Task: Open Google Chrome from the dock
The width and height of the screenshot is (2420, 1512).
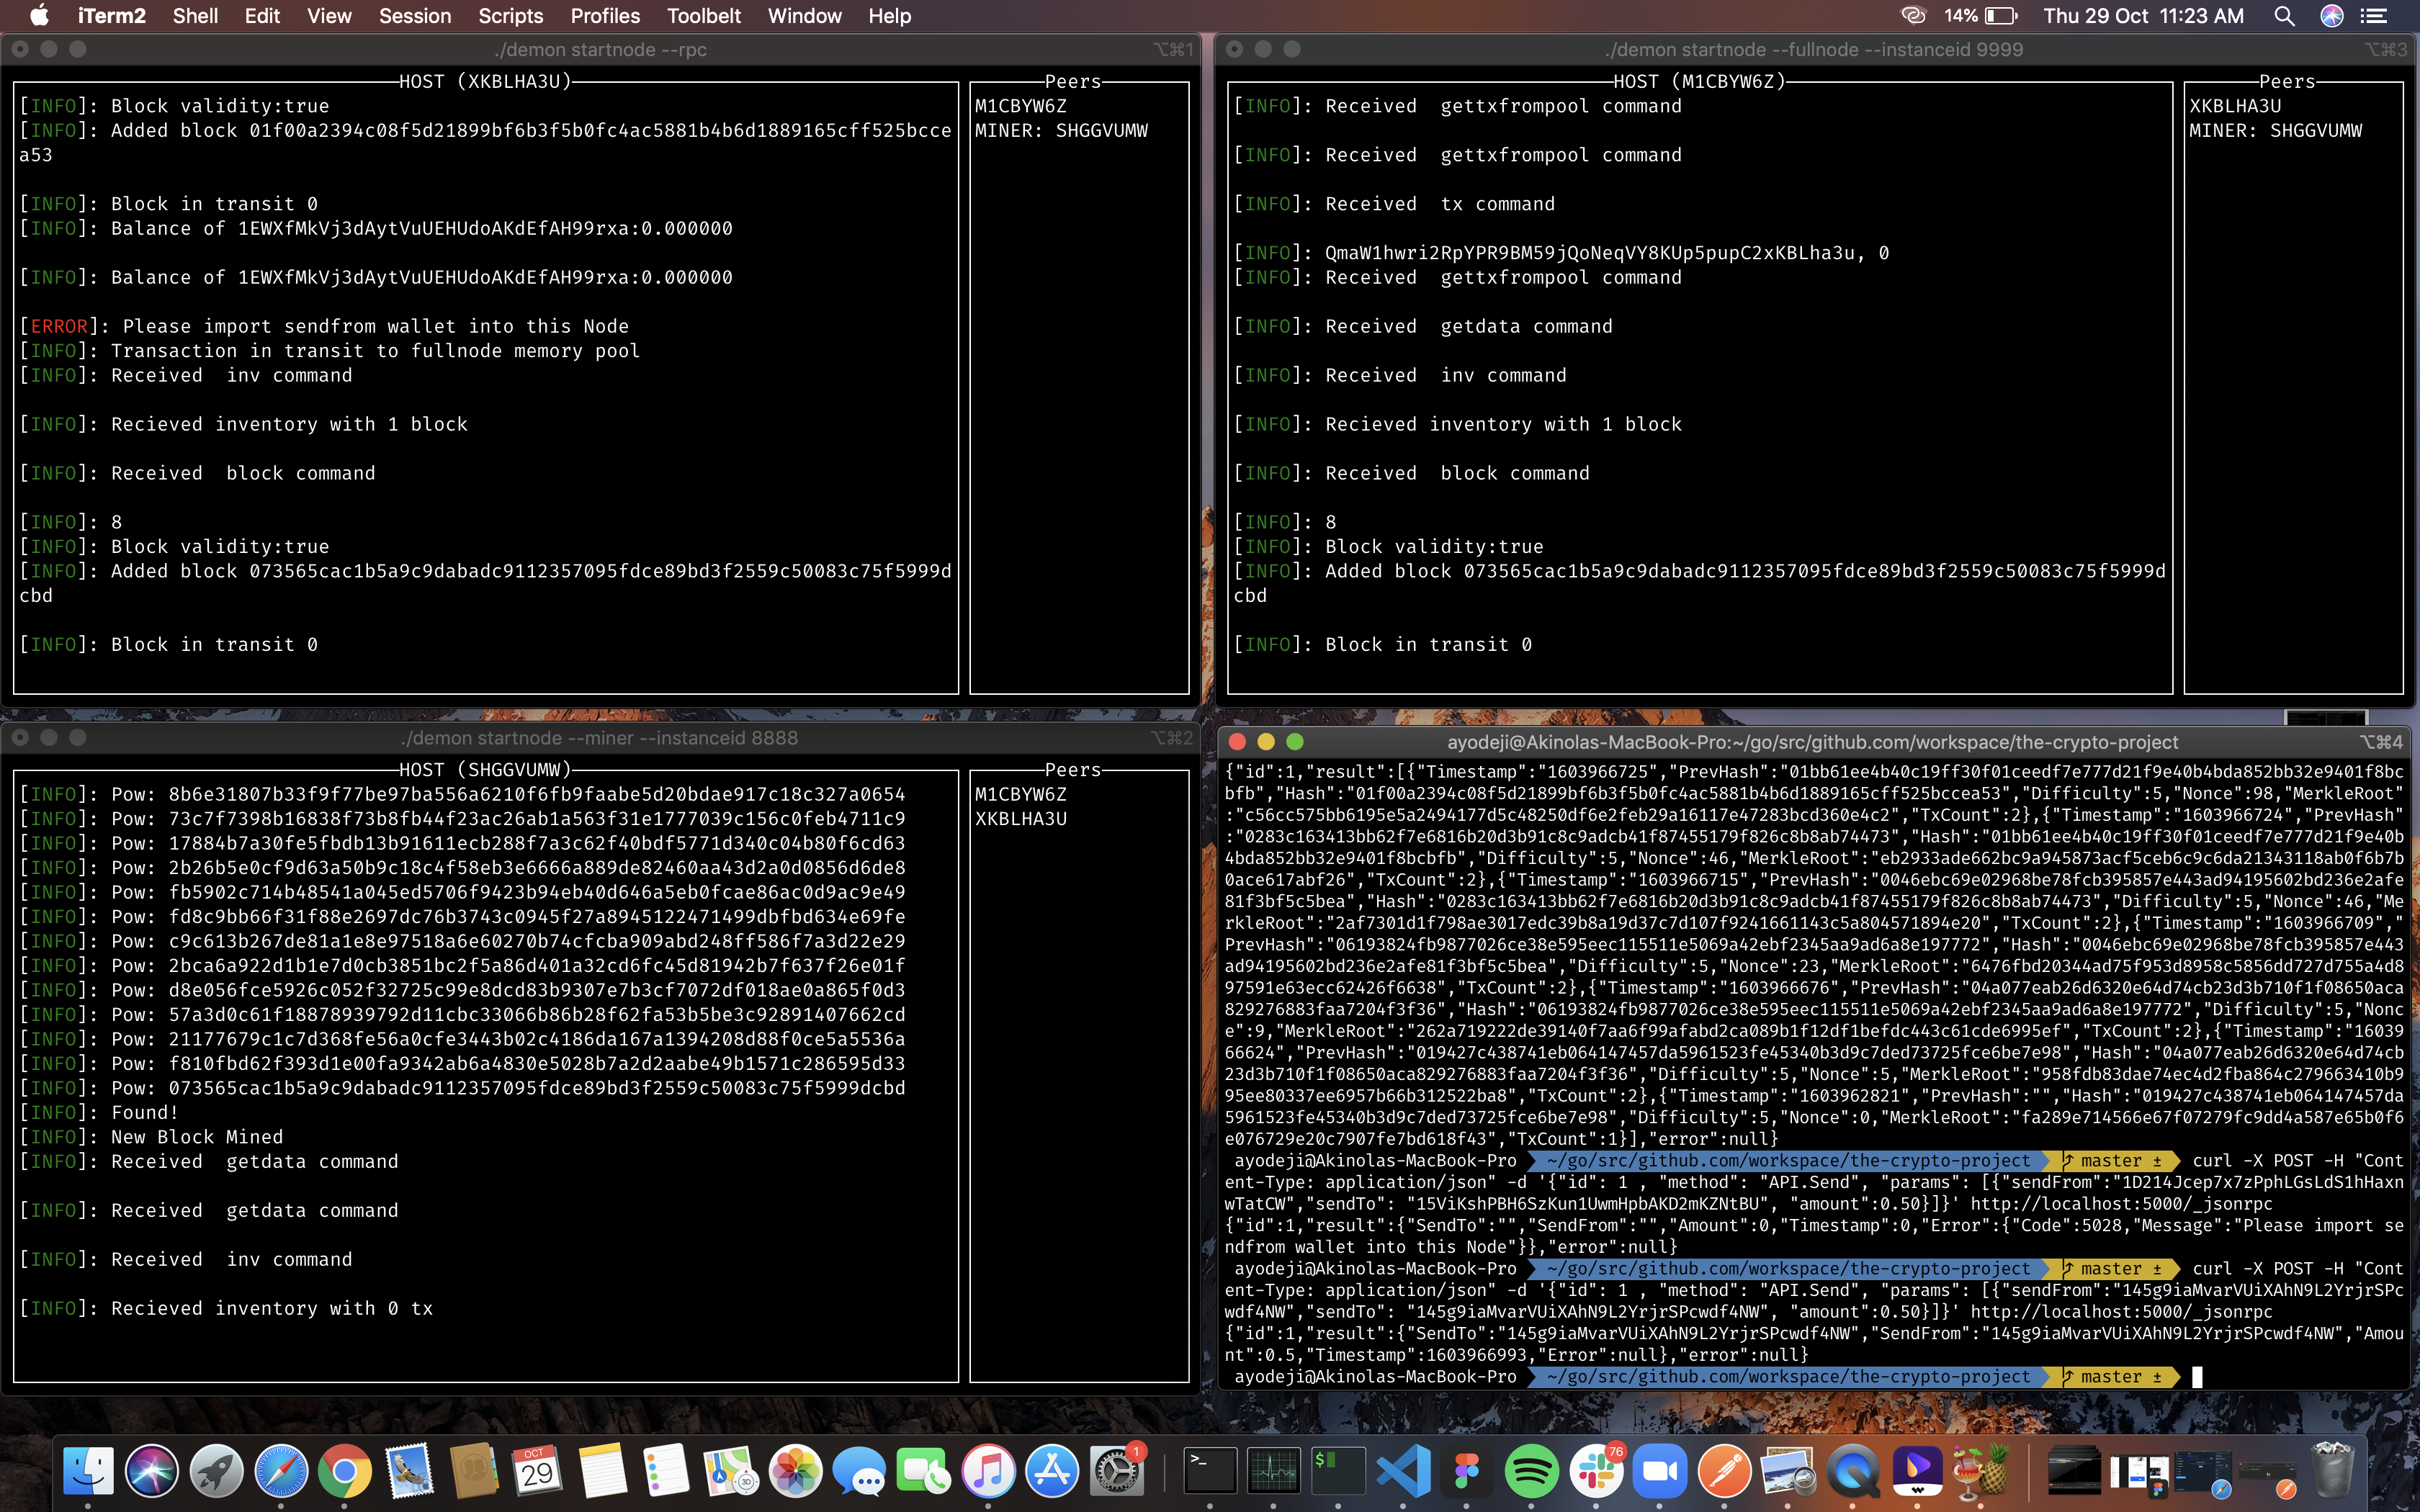Action: 345,1471
